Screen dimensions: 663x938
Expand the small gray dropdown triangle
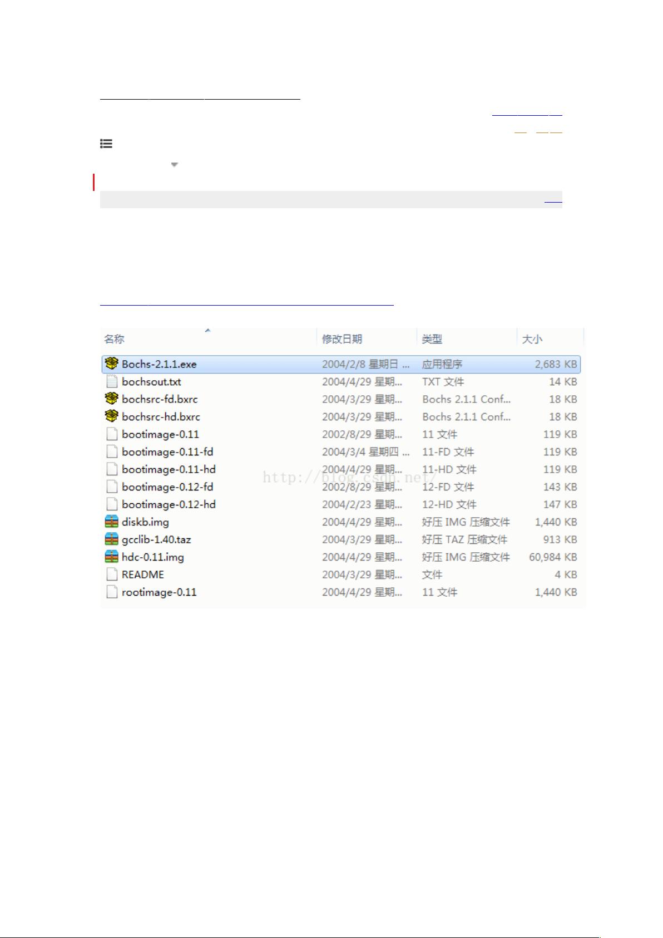[x=174, y=165]
